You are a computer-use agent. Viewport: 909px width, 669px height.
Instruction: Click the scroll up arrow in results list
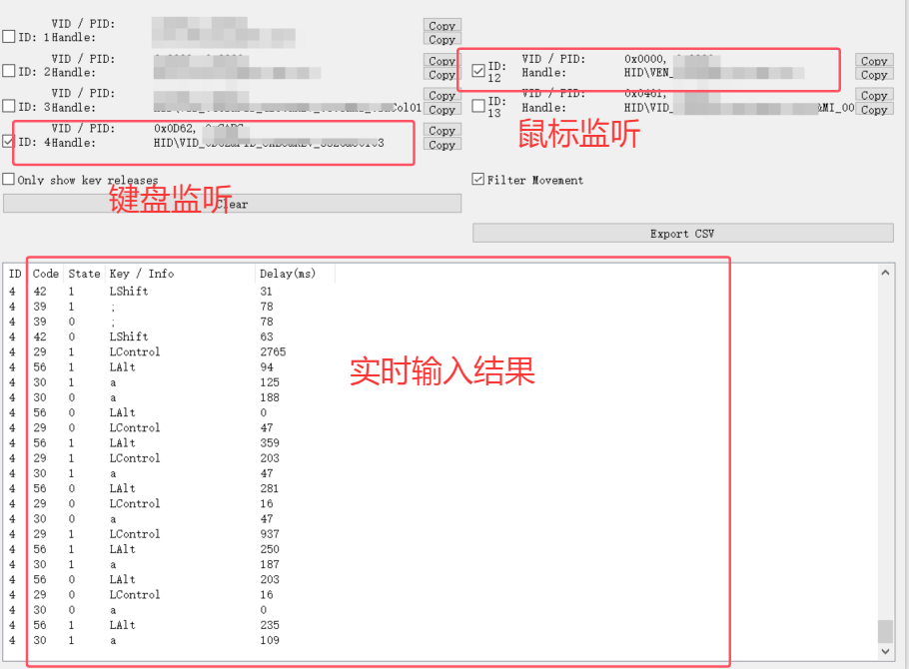(885, 273)
